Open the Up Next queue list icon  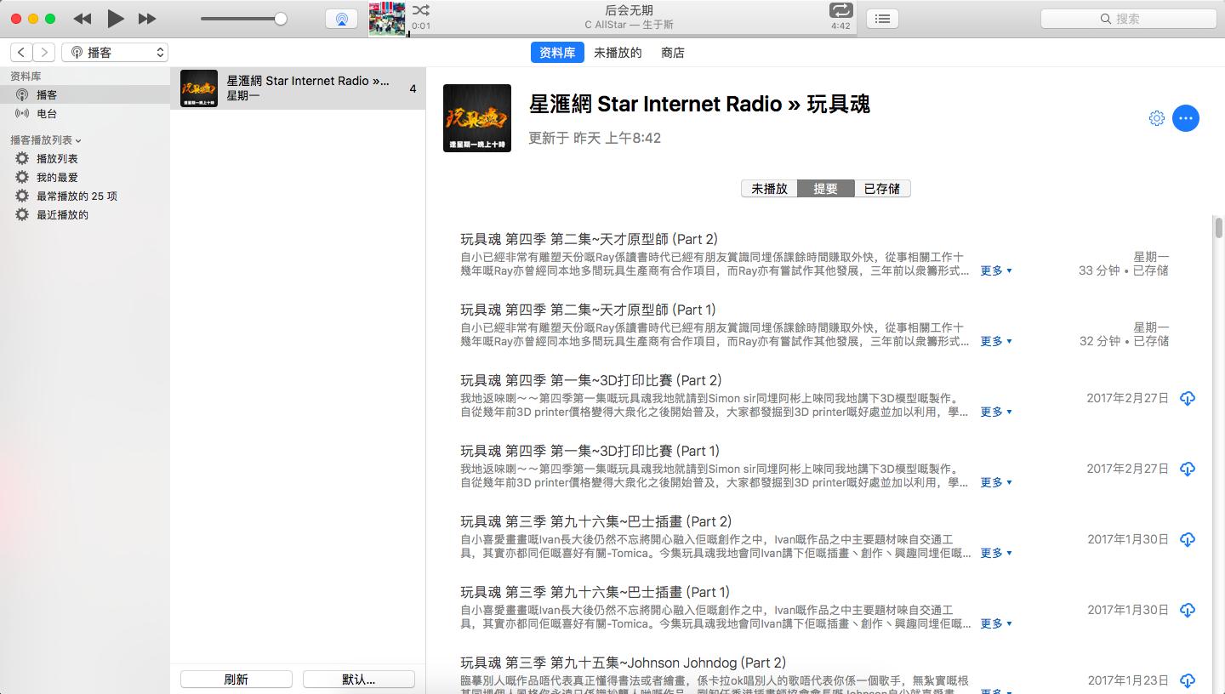pos(883,19)
